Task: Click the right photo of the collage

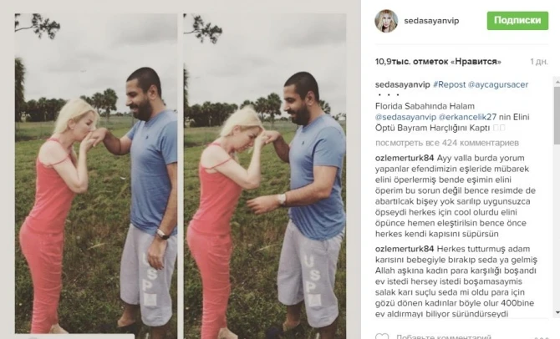Action: 265,176
